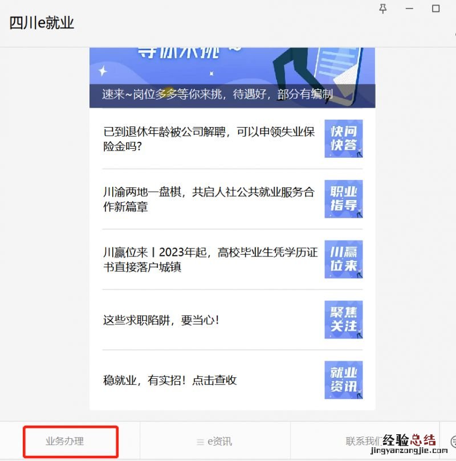
Task: Read the article 已到退休年龄被公司解聘
Action: [209, 139]
